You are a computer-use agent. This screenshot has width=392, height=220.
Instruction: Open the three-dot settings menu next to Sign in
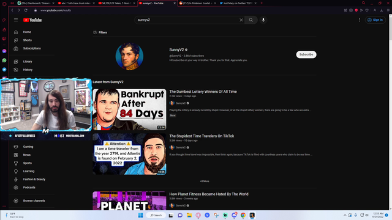(360, 20)
